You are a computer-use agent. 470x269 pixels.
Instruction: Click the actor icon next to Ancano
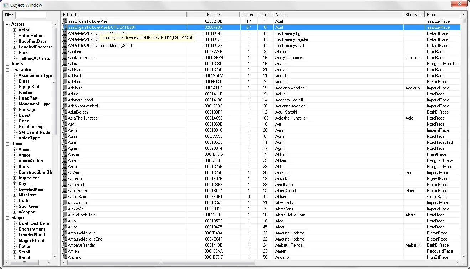pos(65,257)
